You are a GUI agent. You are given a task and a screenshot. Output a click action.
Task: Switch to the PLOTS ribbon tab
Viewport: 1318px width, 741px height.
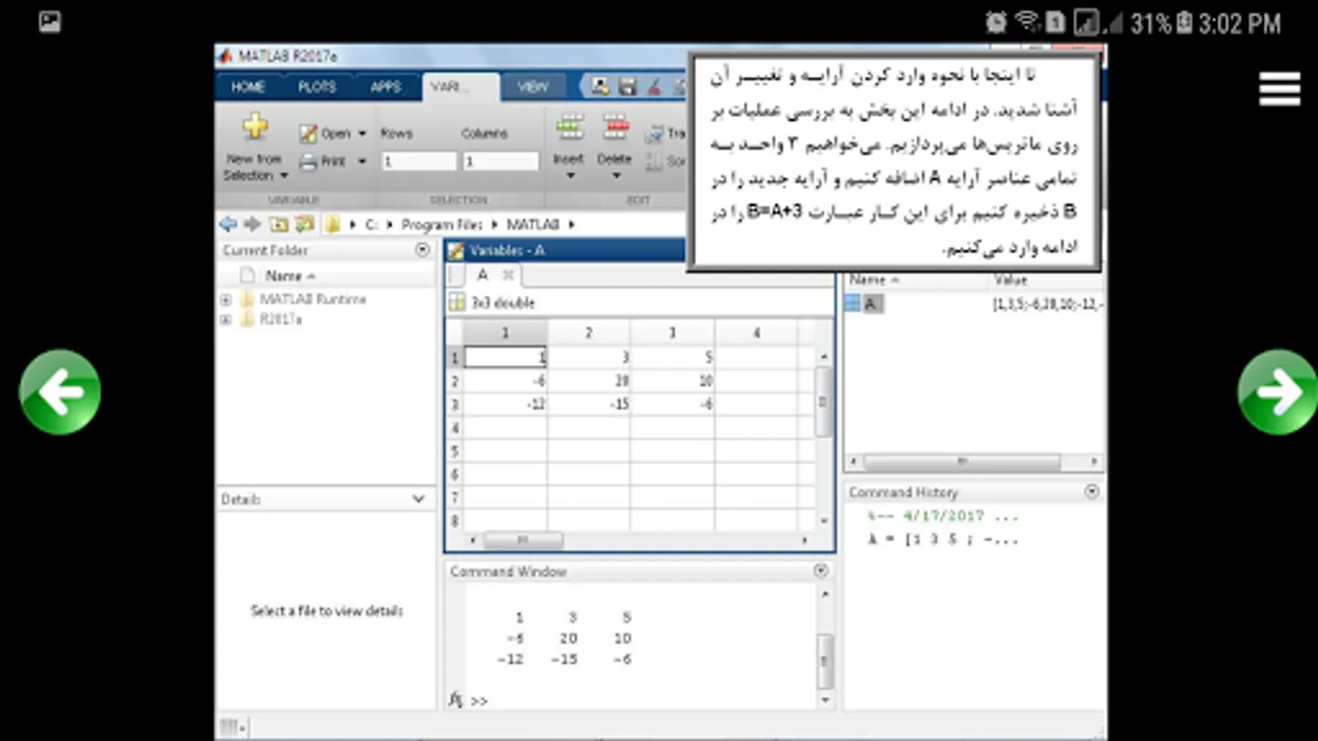[x=317, y=87]
